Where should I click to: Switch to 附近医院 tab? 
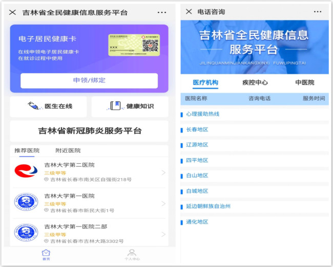68,150
